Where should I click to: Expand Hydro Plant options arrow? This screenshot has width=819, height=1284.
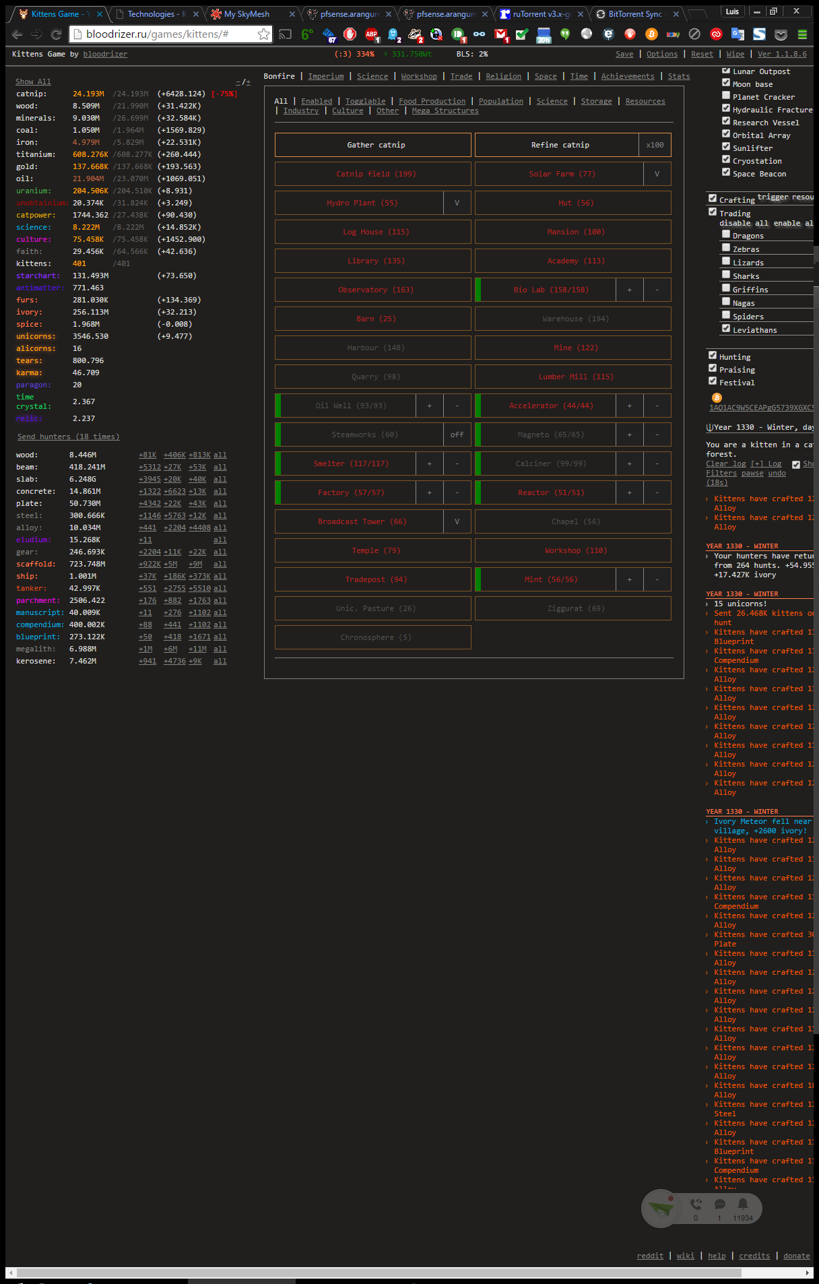pos(457,203)
